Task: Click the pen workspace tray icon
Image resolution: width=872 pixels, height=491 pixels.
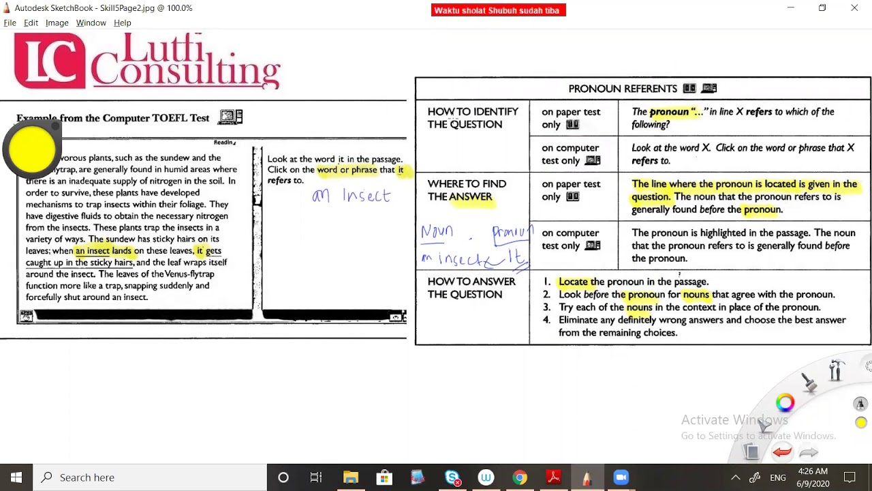Action: [755, 477]
